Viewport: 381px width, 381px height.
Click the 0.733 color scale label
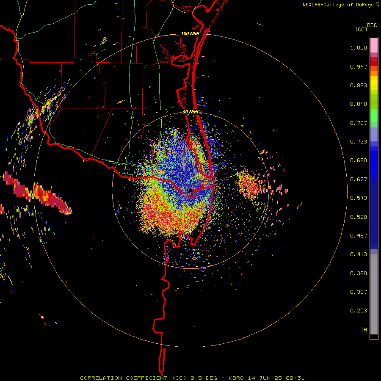pyautogui.click(x=359, y=142)
